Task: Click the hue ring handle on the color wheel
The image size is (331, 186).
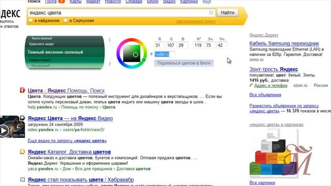Action: 144,60
